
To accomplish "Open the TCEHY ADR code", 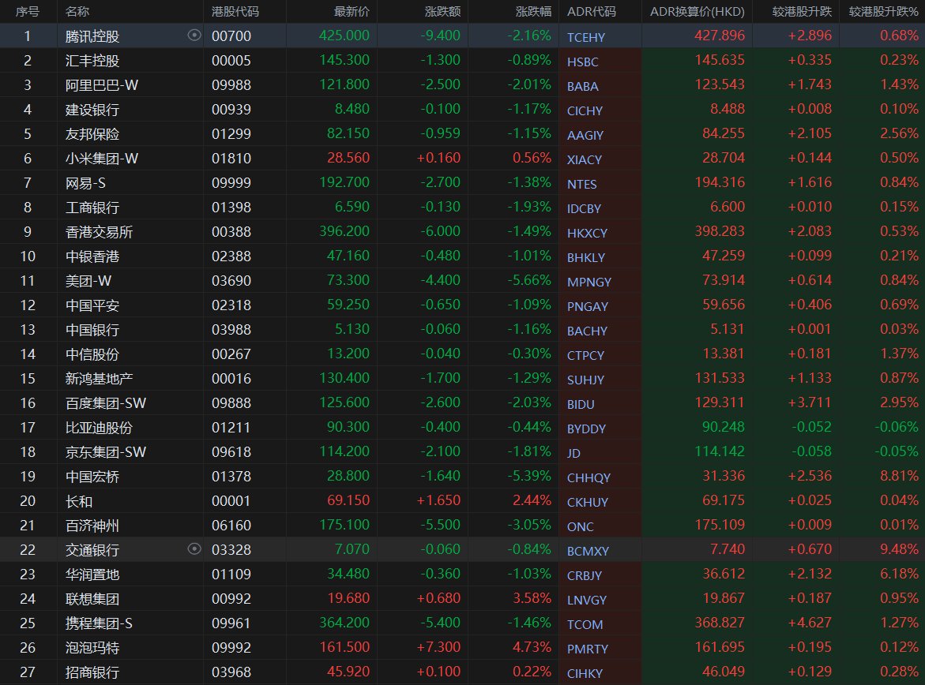I will click(x=586, y=37).
